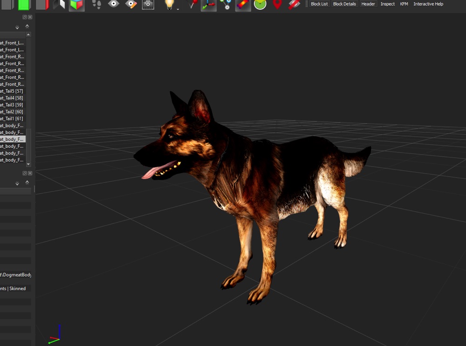Viewport: 466px width, 346px height.
Task: Click the eye with pencil icon
Action: (131, 4)
